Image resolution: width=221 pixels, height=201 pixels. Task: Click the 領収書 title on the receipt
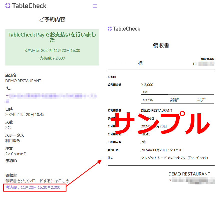pos(161,46)
